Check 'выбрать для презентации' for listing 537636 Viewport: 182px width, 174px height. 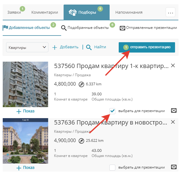(x=112, y=168)
